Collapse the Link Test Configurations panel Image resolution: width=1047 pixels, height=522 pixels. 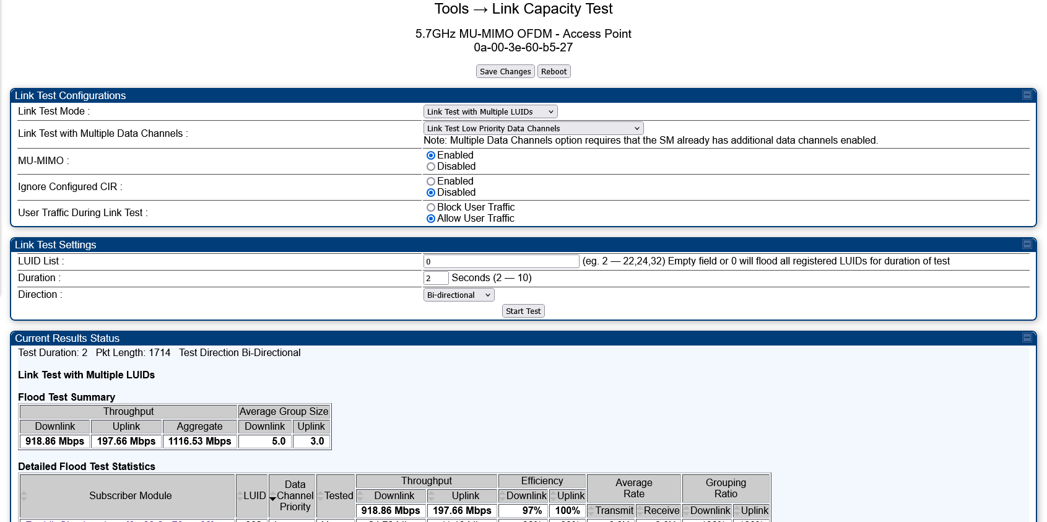(1027, 95)
